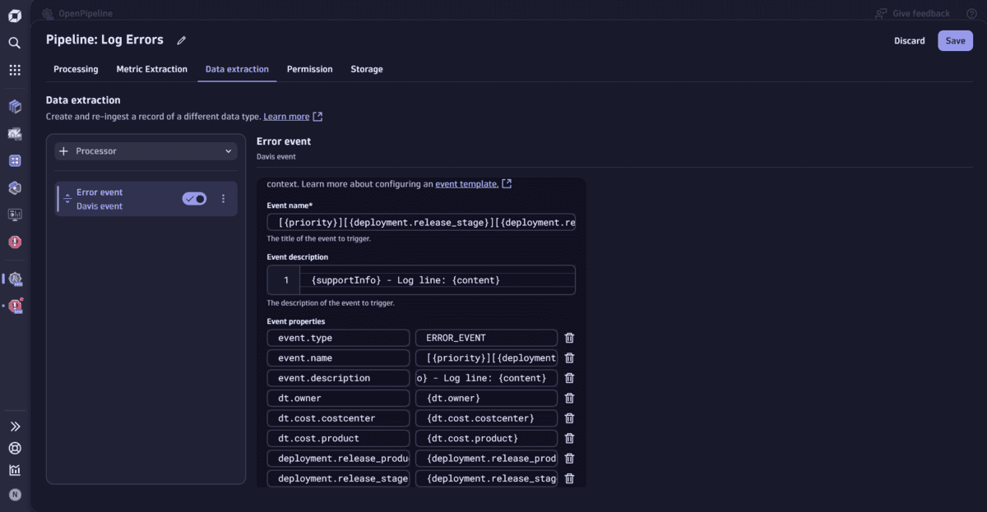Image resolution: width=987 pixels, height=512 pixels.
Task: Delete the event.type property with trash icon
Action: 569,337
